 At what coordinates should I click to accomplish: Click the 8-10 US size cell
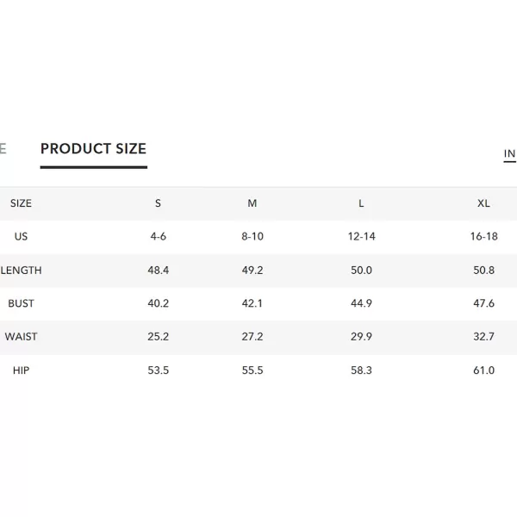(x=252, y=237)
